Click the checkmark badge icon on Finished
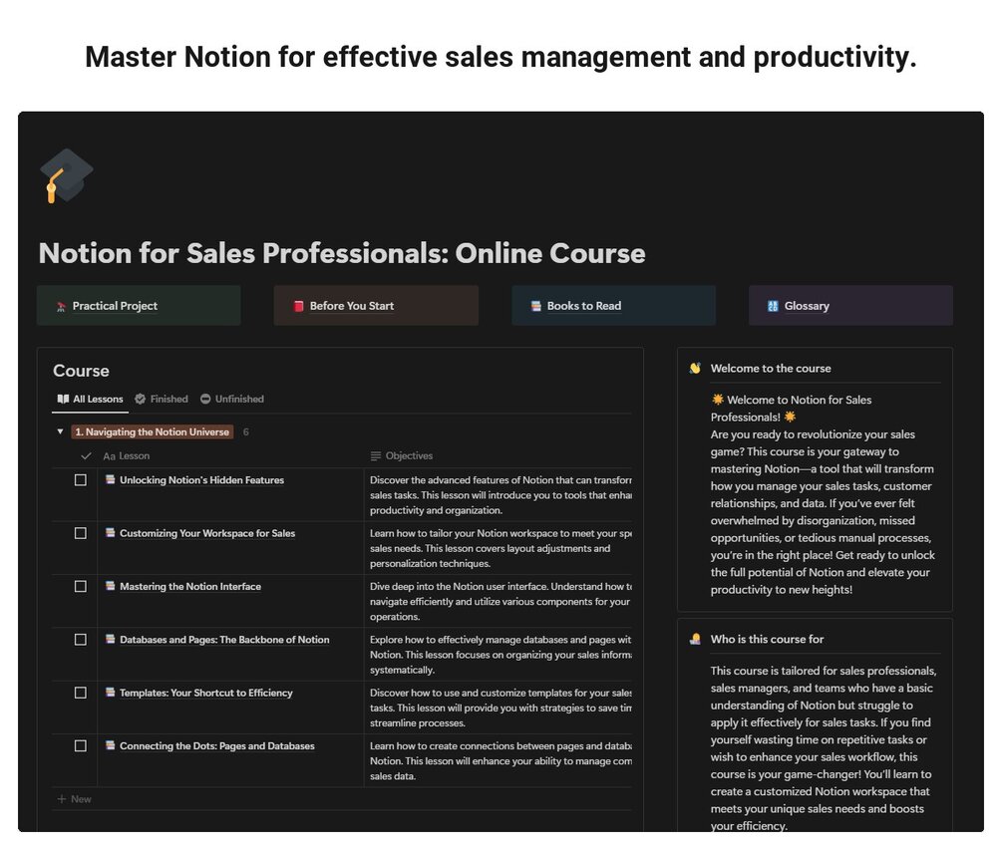This screenshot has width=1002, height=850. pos(140,400)
